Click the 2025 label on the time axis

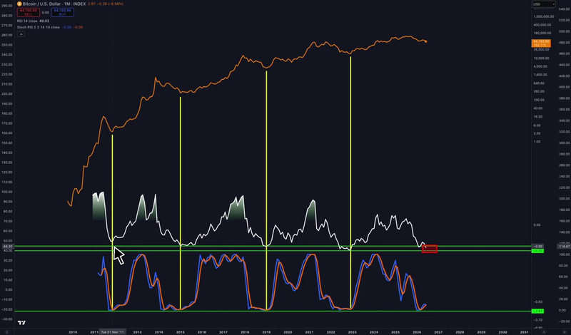pos(395,332)
